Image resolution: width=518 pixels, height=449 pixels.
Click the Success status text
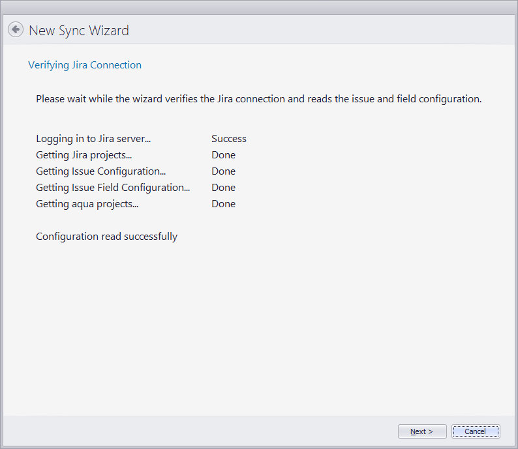tap(228, 139)
